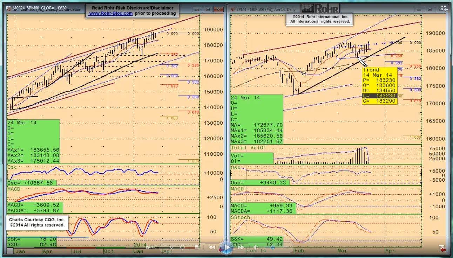Click the SPM4 chart title bar icon
The height and width of the screenshot is (258, 453).
tap(233, 9)
